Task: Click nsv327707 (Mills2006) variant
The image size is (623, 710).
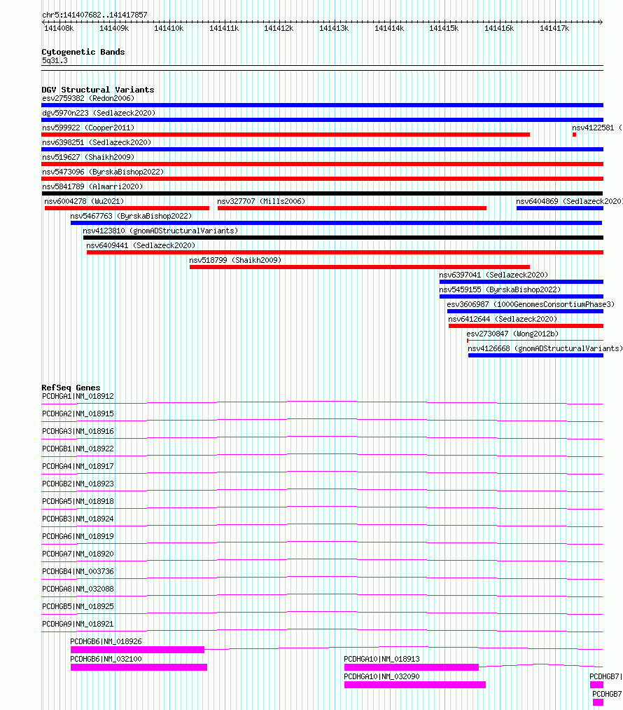Action: 352,208
